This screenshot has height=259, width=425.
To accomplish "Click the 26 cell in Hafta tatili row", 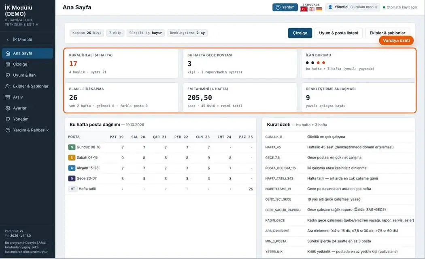I will (x=251, y=189).
